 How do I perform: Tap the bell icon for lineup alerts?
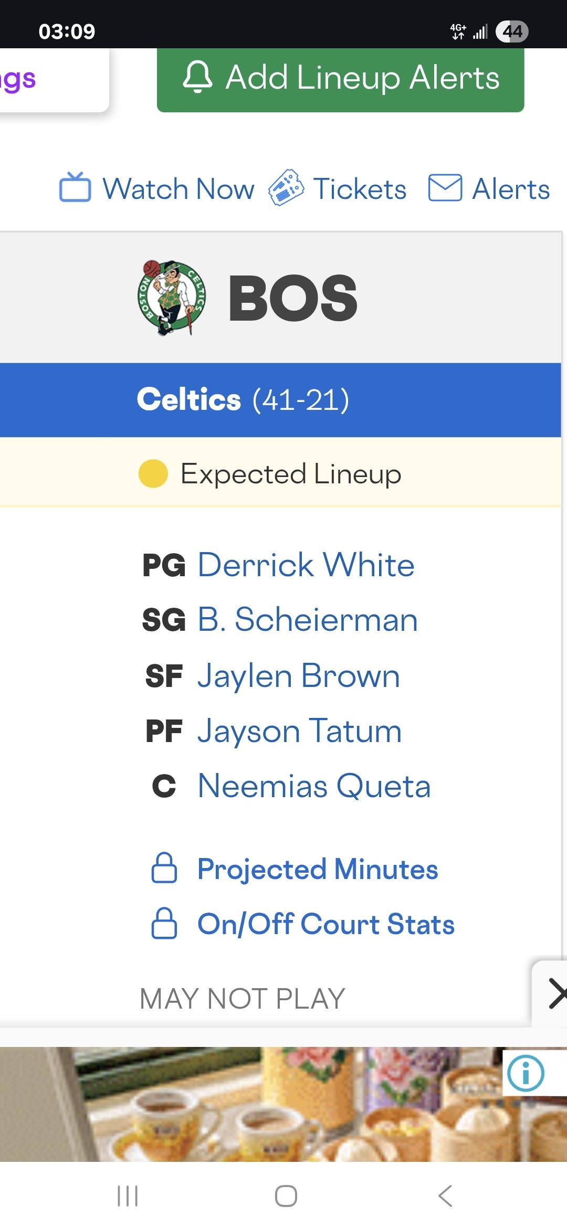click(197, 78)
